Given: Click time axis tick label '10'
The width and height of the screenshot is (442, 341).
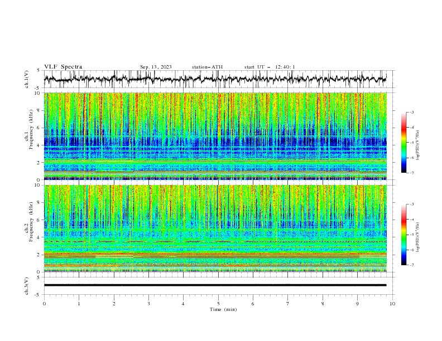Looking at the screenshot, I should 392,304.
